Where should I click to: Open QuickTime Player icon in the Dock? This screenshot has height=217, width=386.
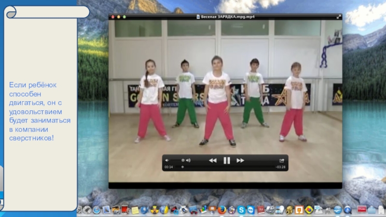pos(347,210)
